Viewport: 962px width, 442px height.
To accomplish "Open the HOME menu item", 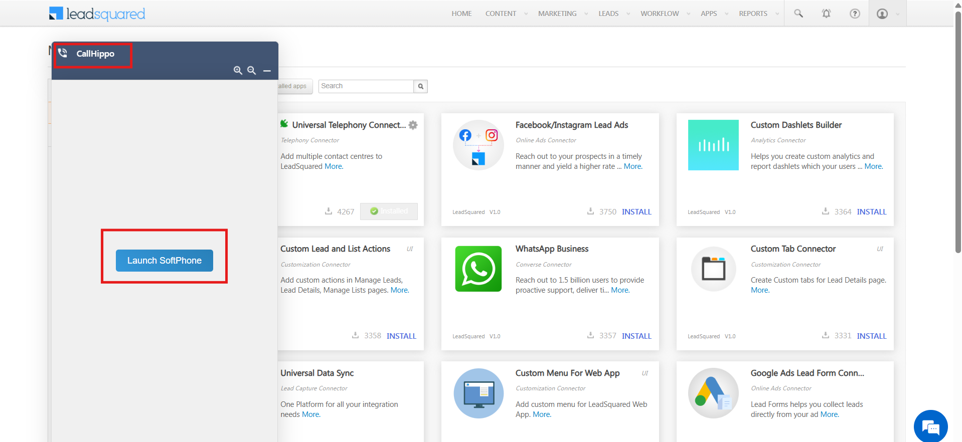I will click(x=461, y=14).
